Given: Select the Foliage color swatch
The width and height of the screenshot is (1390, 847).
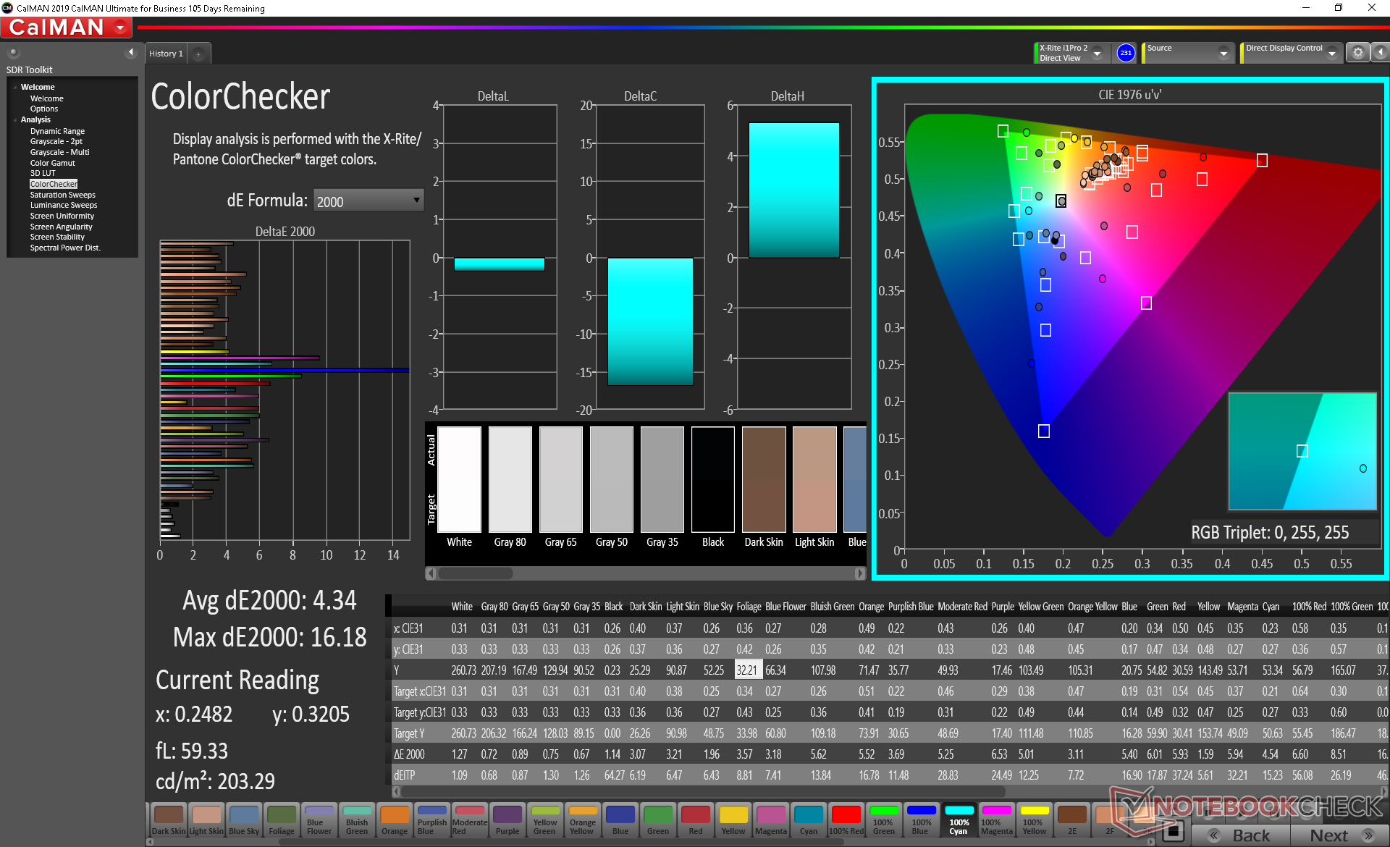Looking at the screenshot, I should pyautogui.click(x=282, y=820).
